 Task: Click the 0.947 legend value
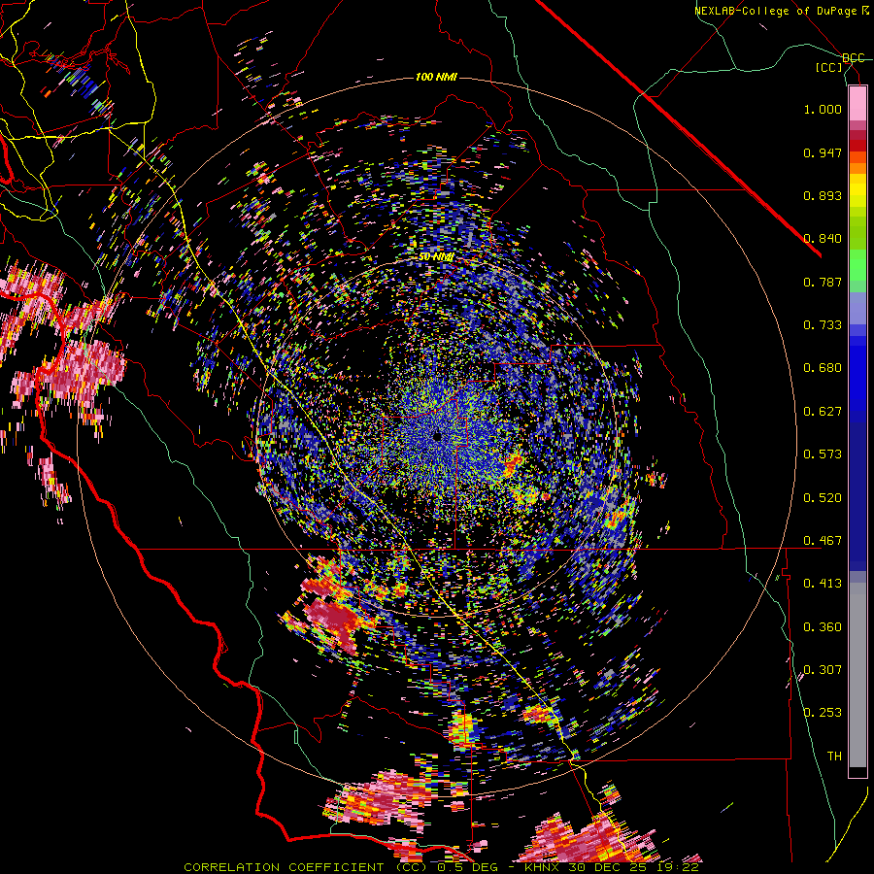(823, 152)
